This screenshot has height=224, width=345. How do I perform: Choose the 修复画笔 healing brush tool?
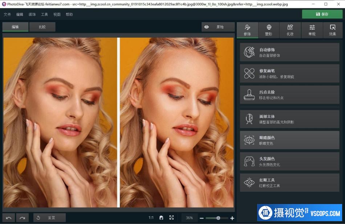[289, 74]
